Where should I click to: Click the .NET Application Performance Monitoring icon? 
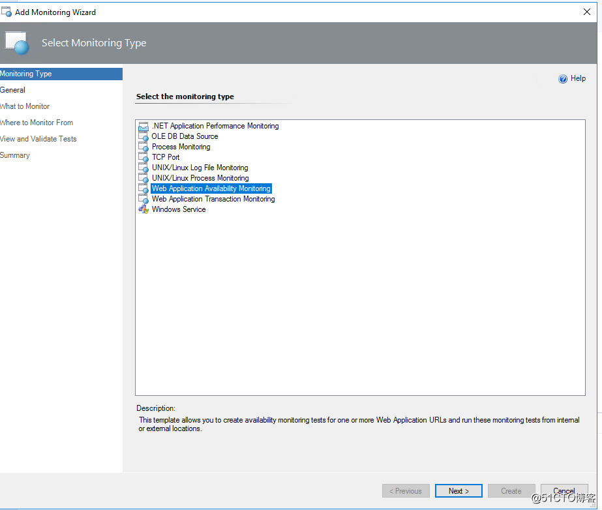tap(143, 126)
